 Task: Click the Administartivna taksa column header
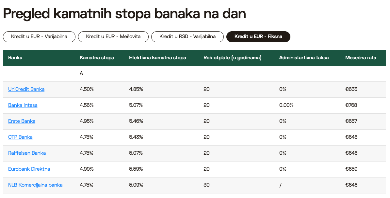(304, 58)
